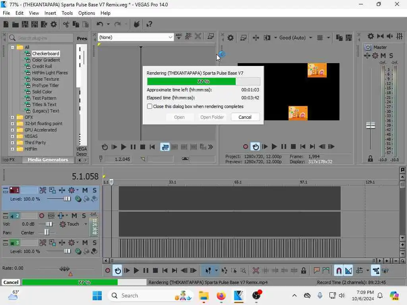Click audio track 2 Pan slider handle
407x305 pixels.
[x=47, y=232]
